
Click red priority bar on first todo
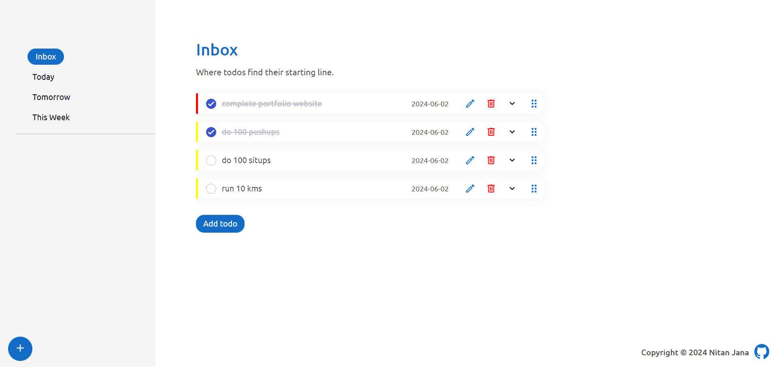197,104
